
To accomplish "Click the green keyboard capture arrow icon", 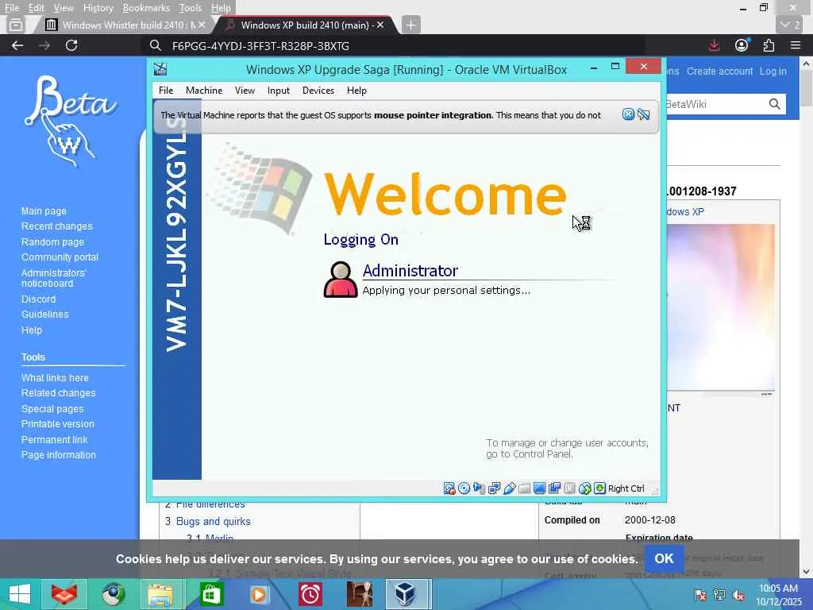I will tap(599, 488).
